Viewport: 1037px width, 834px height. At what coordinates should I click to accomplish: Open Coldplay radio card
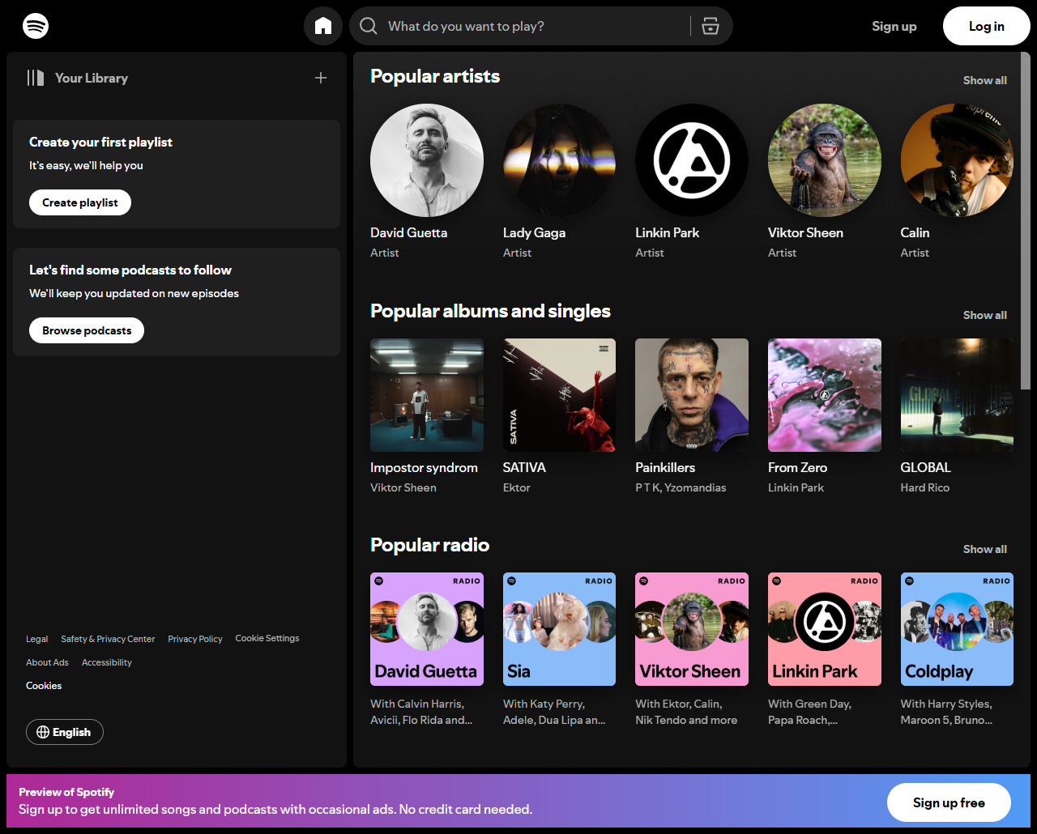click(957, 629)
